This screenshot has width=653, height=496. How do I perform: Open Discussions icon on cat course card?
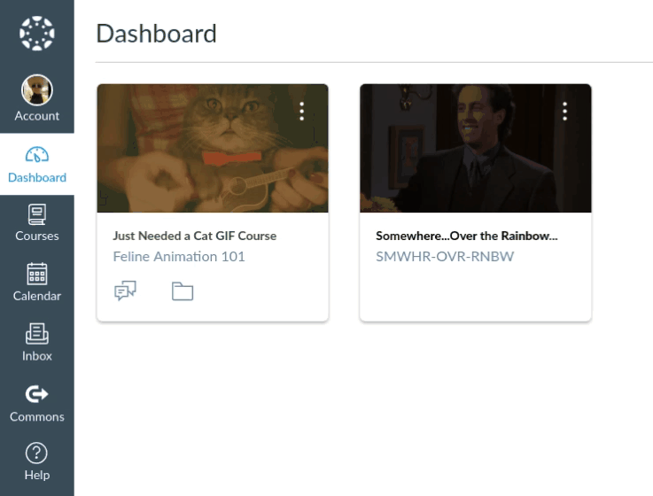pyautogui.click(x=125, y=291)
